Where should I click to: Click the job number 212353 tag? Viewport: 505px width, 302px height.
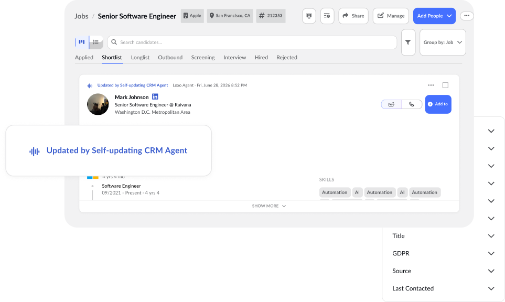coord(271,16)
